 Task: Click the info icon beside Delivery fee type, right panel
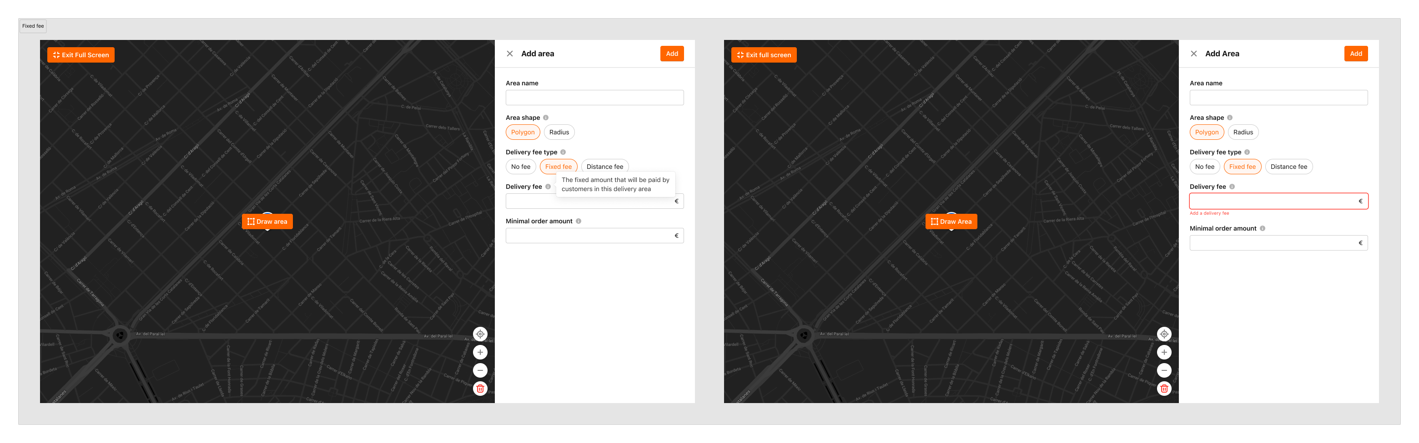[x=1247, y=152]
